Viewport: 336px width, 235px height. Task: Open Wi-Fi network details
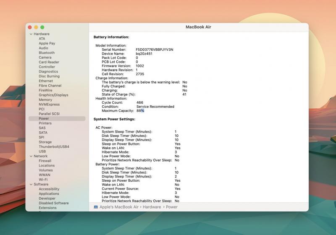(43, 180)
